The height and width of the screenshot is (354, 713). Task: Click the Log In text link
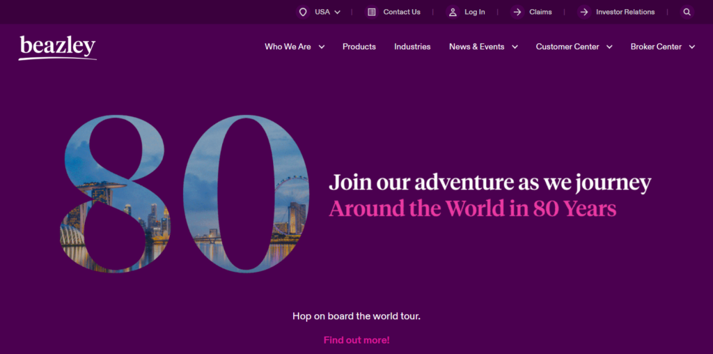(475, 13)
